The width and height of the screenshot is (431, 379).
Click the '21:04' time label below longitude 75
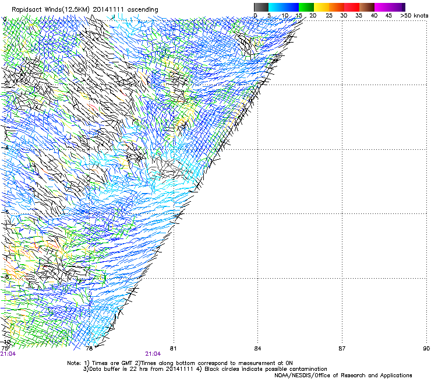[8, 354]
